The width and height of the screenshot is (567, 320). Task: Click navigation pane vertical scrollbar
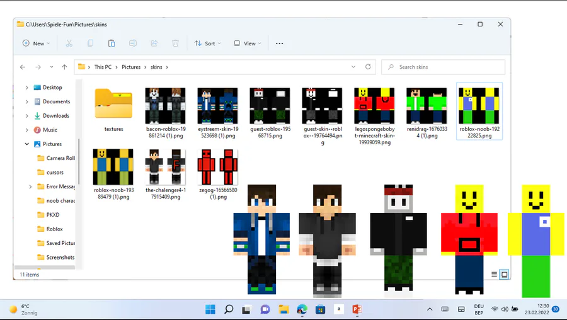coord(79,162)
